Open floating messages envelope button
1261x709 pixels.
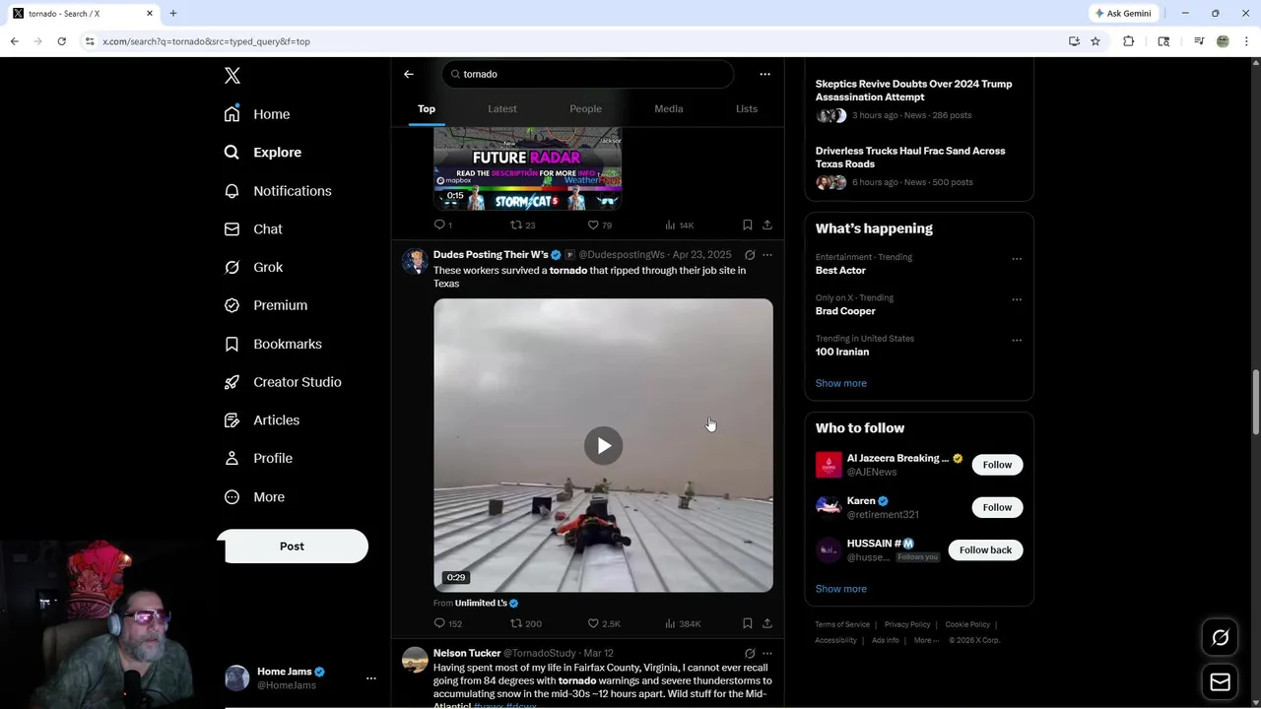1220,682
